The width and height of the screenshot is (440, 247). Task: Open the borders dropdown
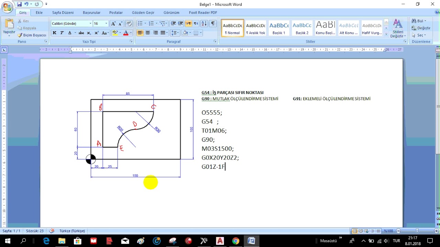tap(201, 33)
